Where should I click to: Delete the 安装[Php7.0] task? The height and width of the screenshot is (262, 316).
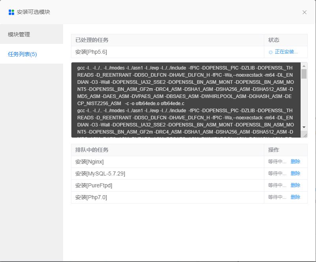coord(296,197)
